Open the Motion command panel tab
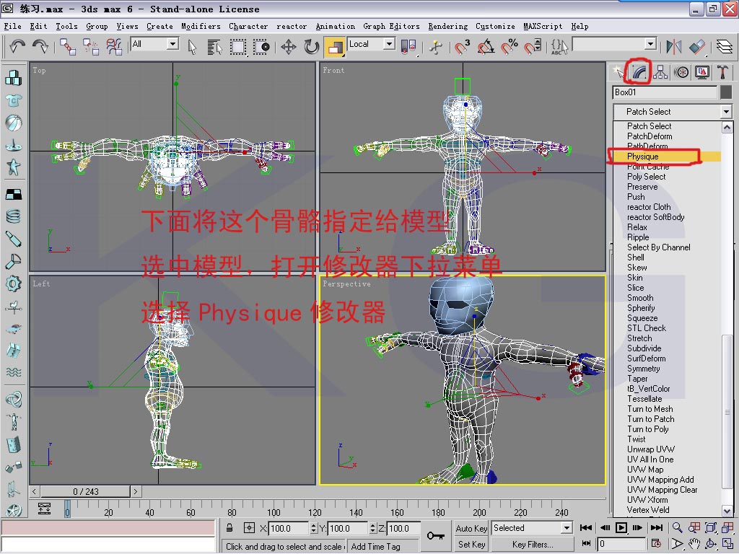This screenshot has width=739, height=554. tap(681, 72)
